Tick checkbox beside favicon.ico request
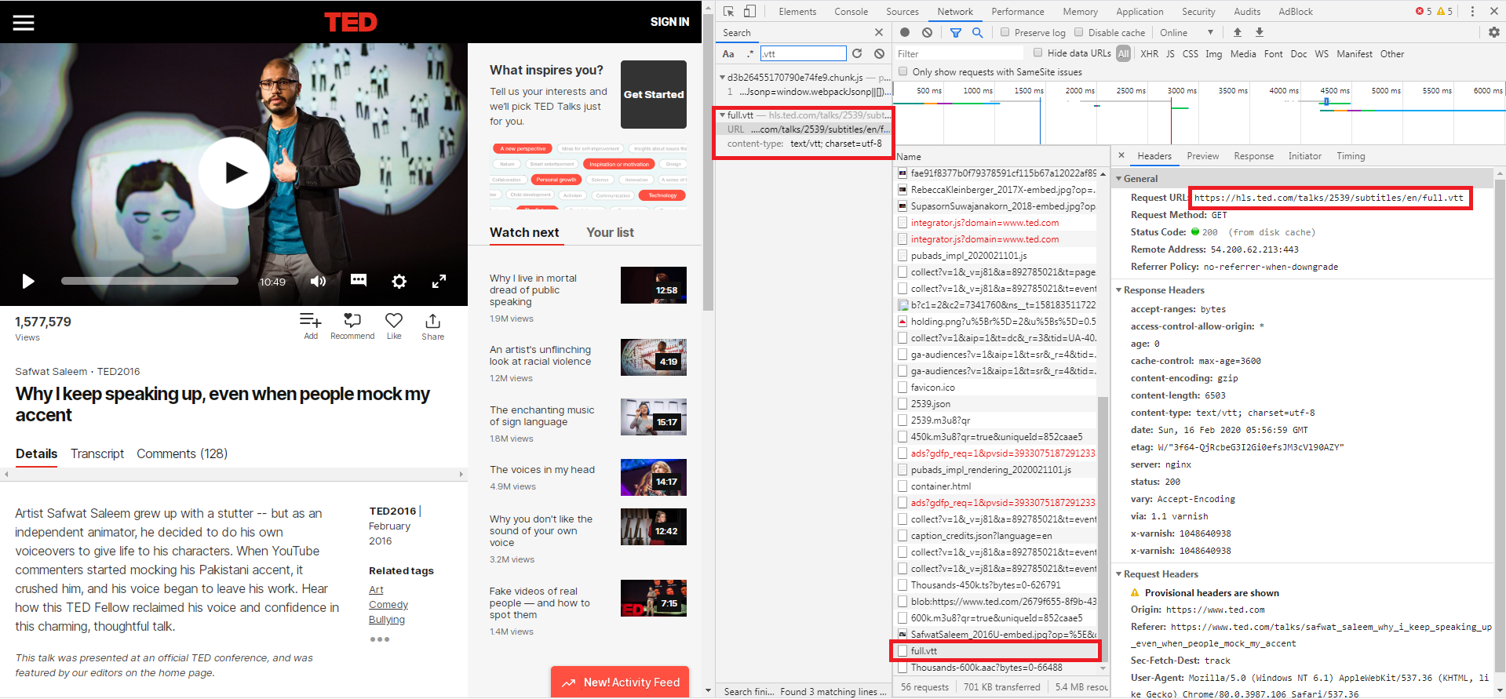 (903, 388)
